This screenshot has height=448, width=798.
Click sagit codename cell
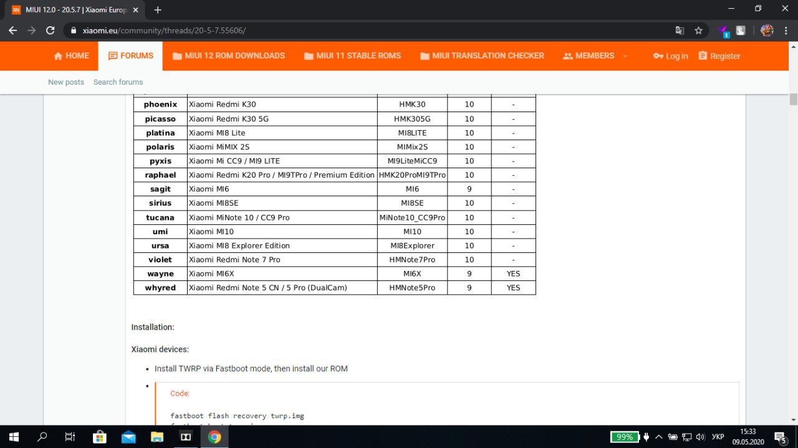tap(160, 189)
